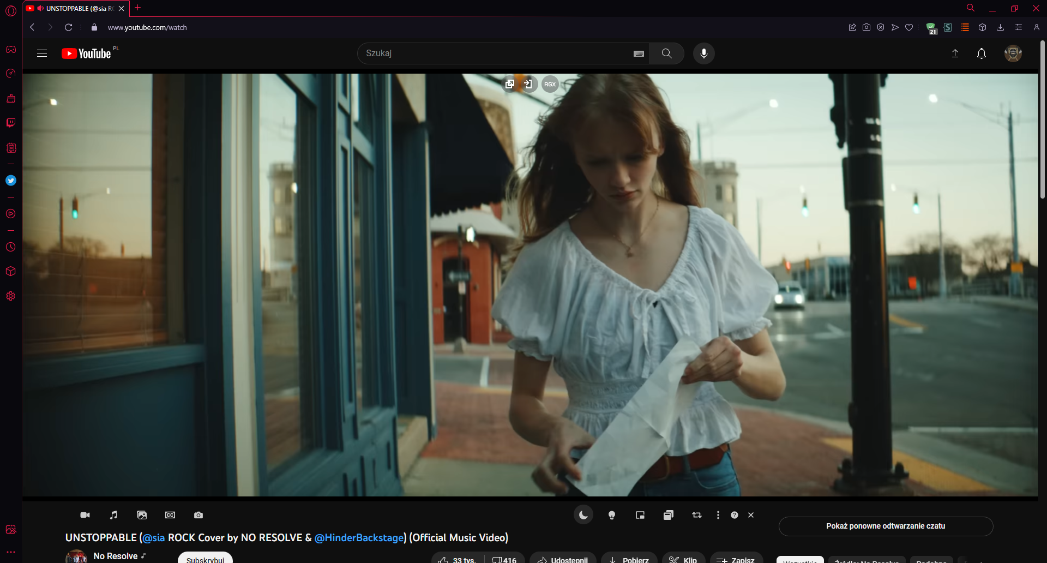Capture video screenshot using camera icon below player

coord(198,515)
